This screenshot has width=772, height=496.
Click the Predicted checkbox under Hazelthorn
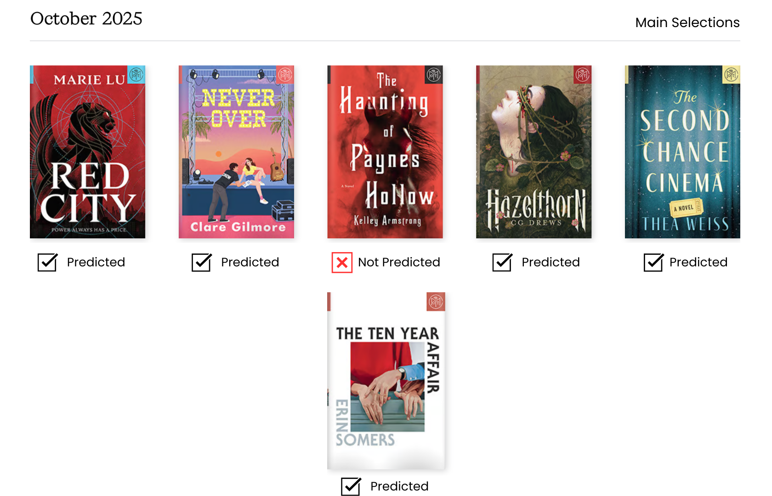502,262
